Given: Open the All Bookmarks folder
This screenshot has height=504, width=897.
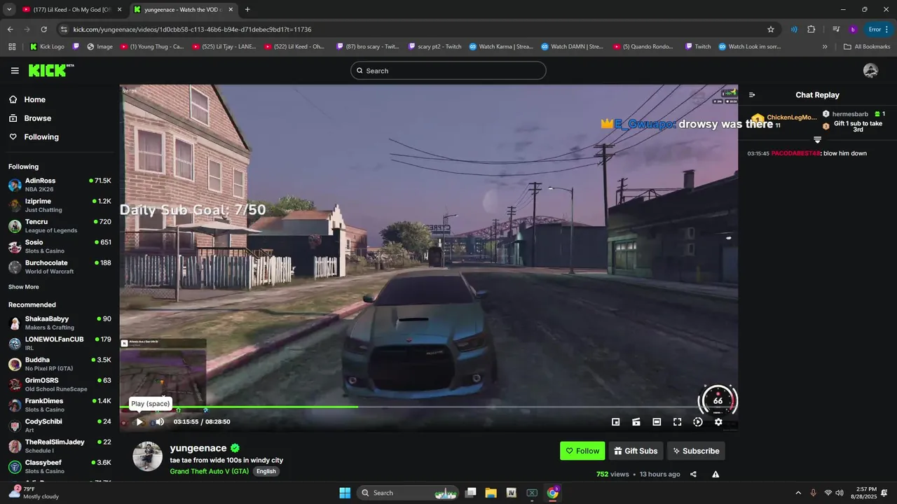Looking at the screenshot, I should 867,47.
